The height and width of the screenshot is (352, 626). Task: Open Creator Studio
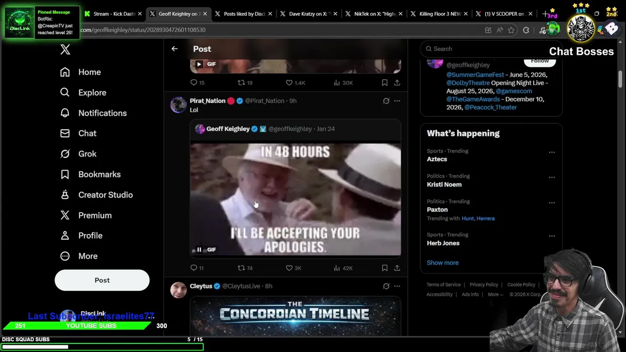96,195
